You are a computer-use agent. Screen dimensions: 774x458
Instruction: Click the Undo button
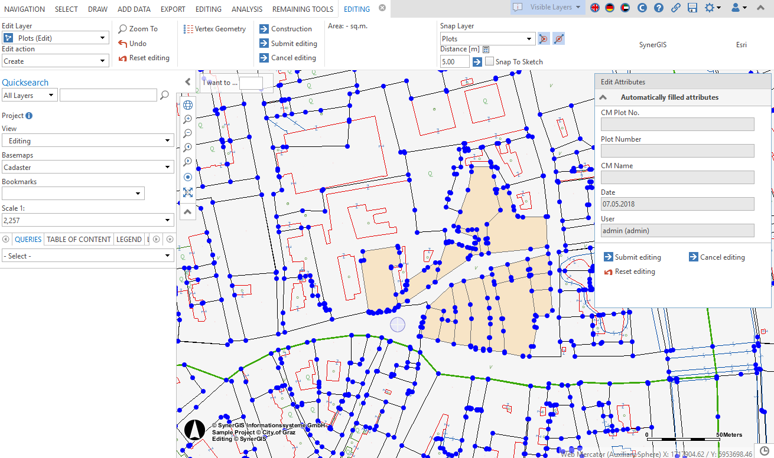132,44
